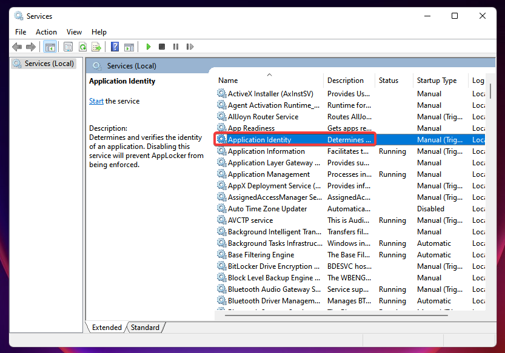
Task: Click the Stop Service square icon
Action: click(x=162, y=47)
